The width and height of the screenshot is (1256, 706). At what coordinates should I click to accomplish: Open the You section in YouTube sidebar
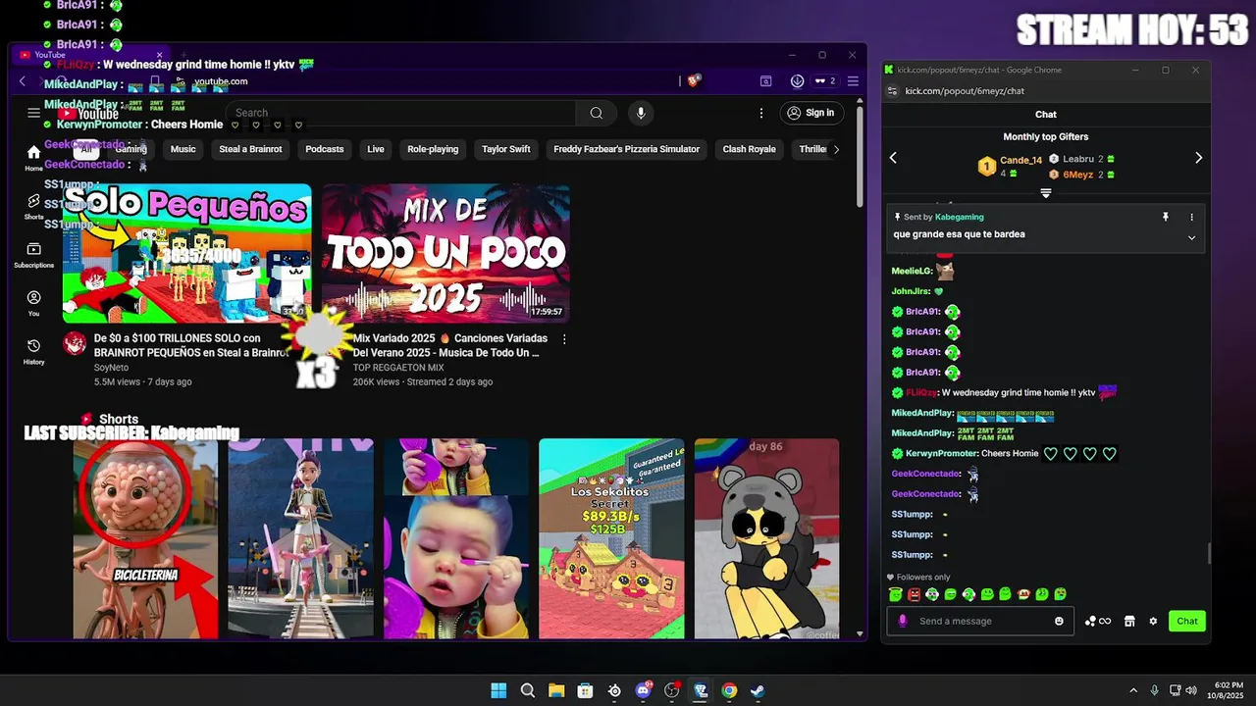point(33,303)
